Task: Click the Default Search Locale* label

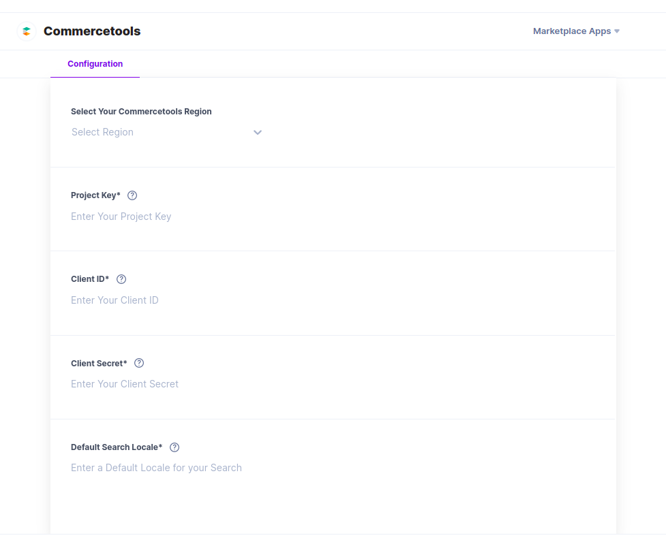Action: 117,447
